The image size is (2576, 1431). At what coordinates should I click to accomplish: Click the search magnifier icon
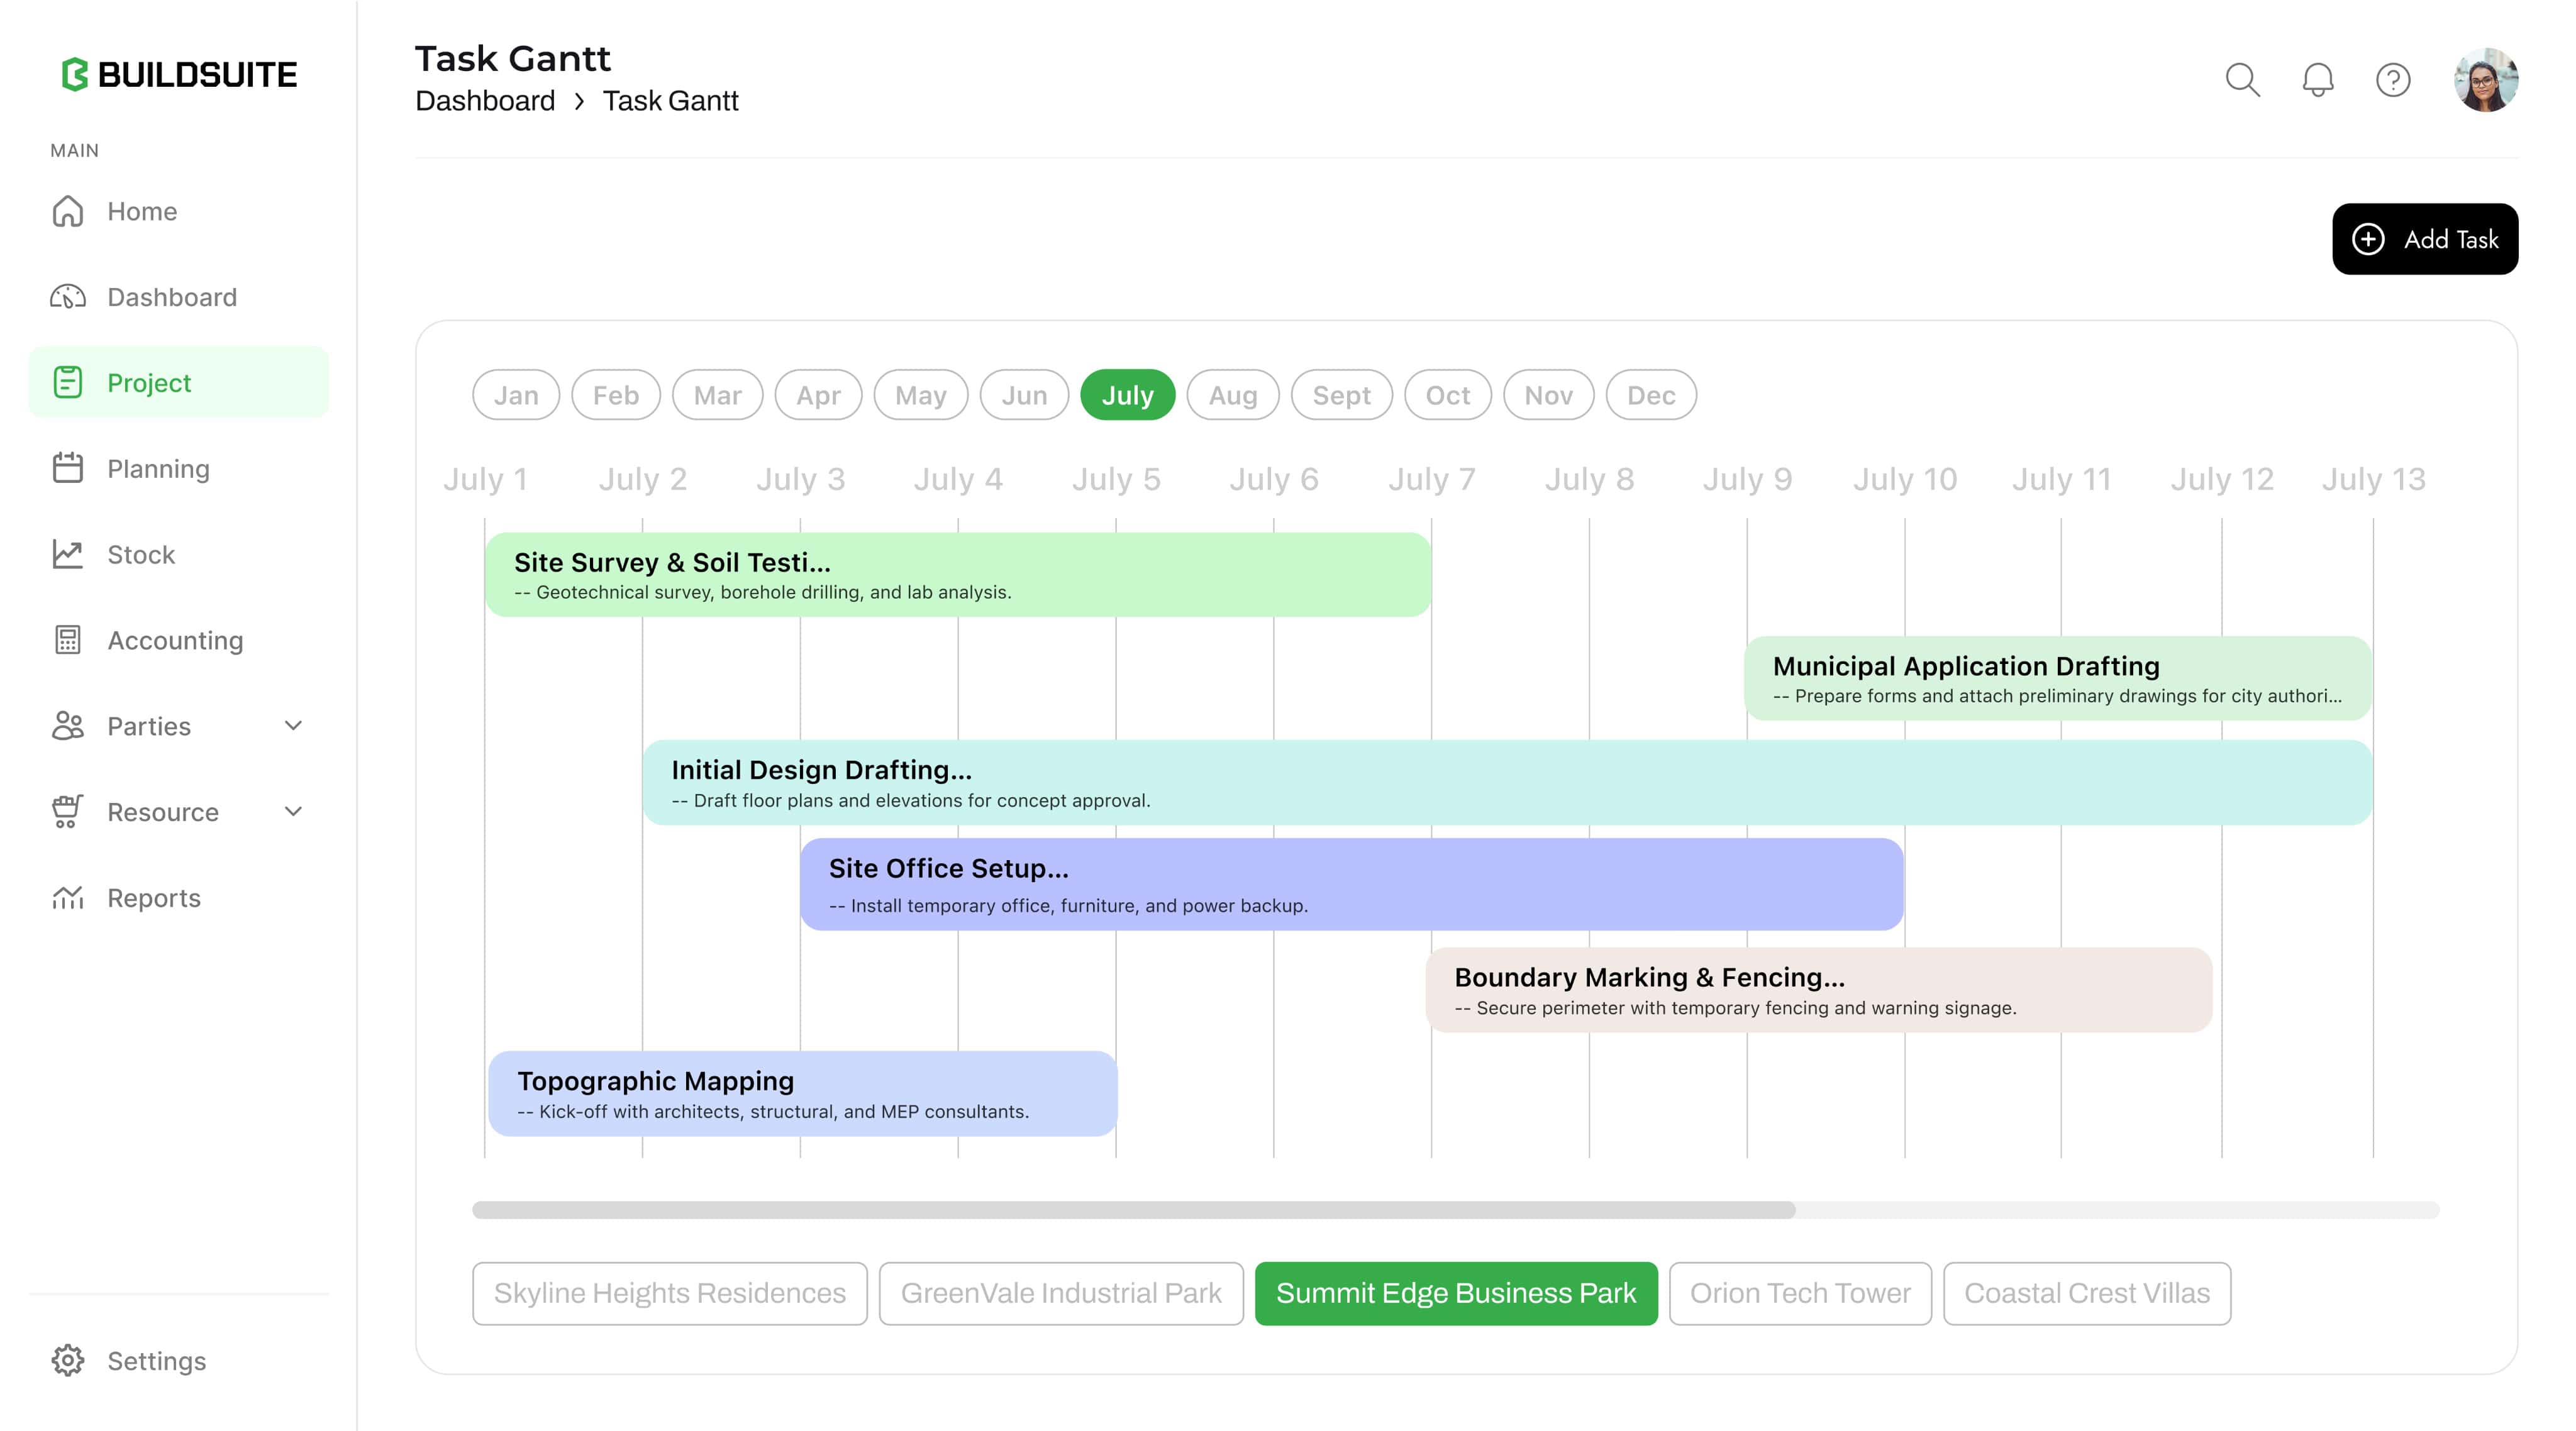click(x=2243, y=80)
